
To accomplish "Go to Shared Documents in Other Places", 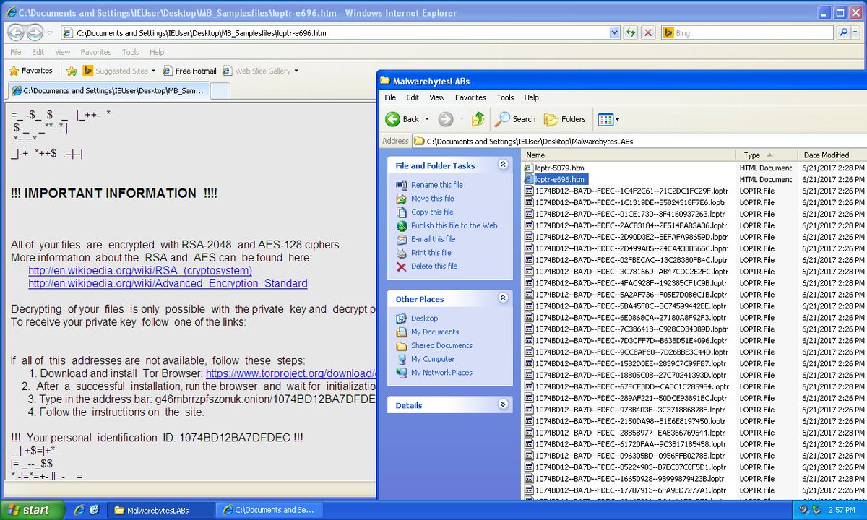I will coord(441,346).
